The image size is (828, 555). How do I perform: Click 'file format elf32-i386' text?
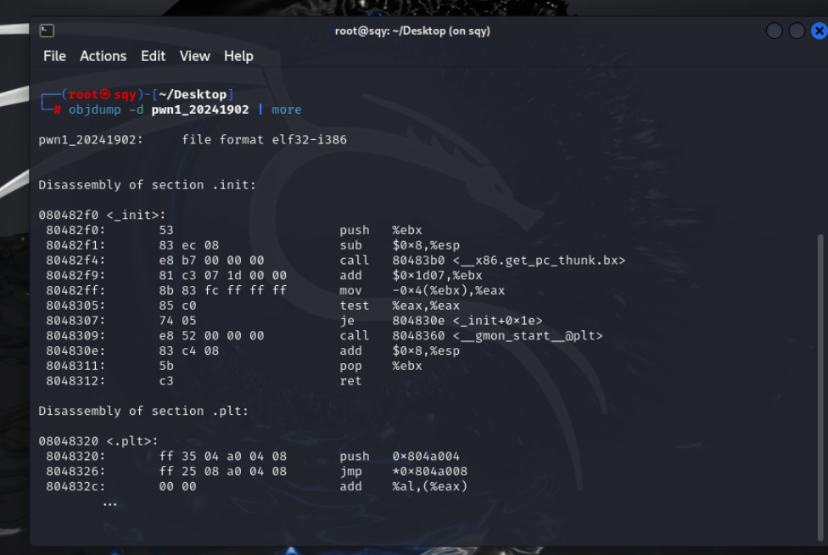(264, 140)
